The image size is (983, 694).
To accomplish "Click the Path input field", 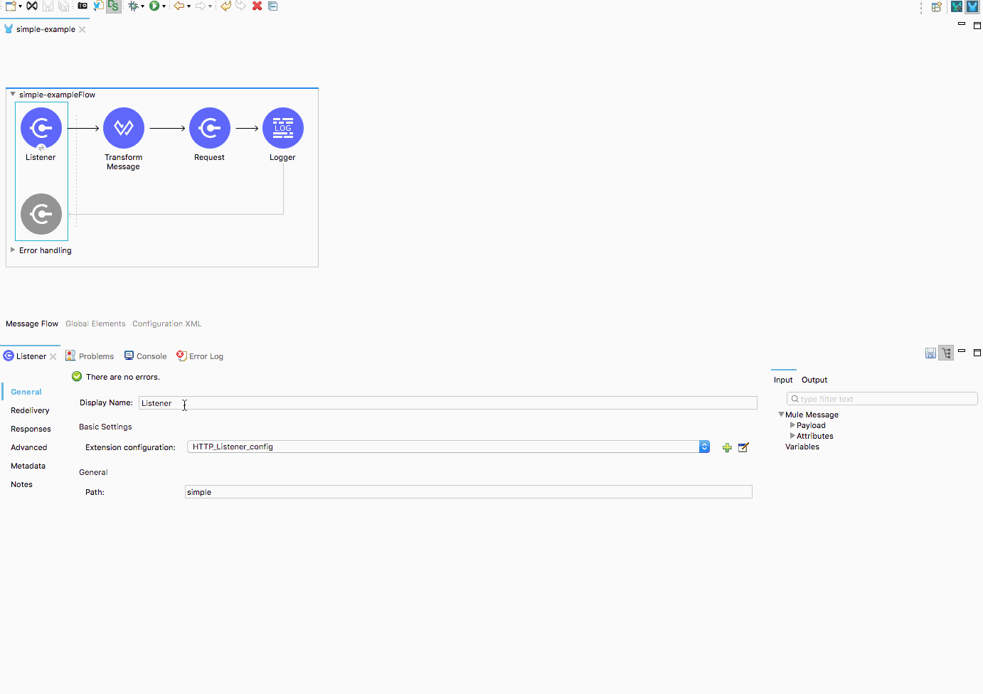I will point(468,492).
